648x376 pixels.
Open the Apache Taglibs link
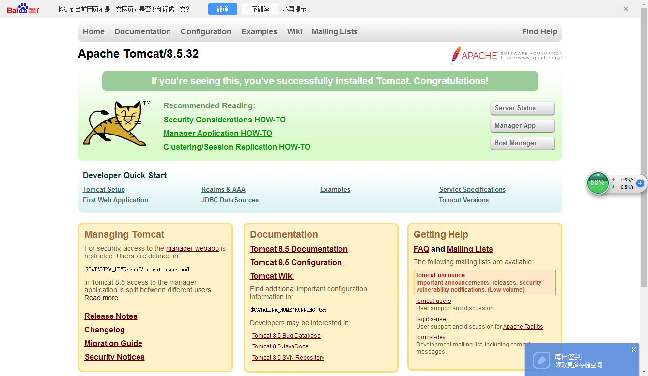point(523,327)
